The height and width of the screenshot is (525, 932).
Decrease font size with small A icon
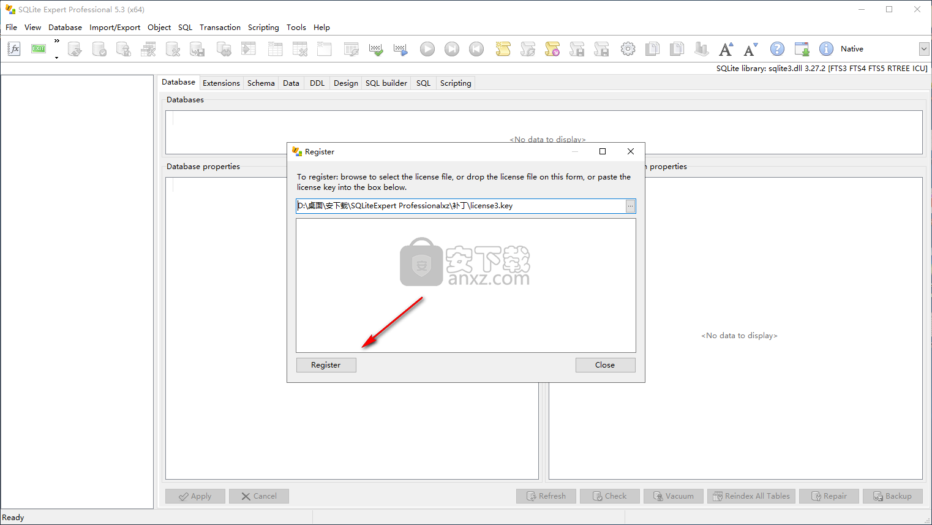pos(751,49)
